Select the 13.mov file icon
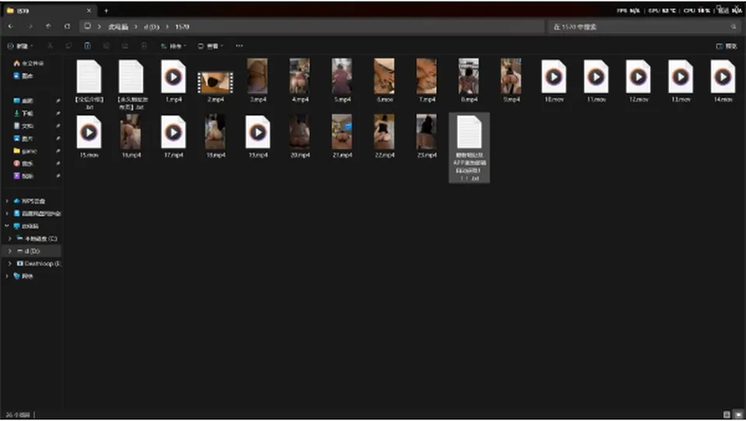Image resolution: width=746 pixels, height=421 pixels. (x=681, y=77)
